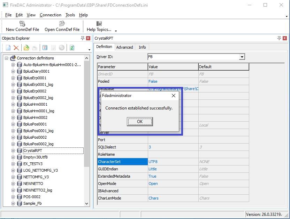This screenshot has height=219, width=290.
Task: Expand the BplusDiary0001 tree node
Action: 13,71
